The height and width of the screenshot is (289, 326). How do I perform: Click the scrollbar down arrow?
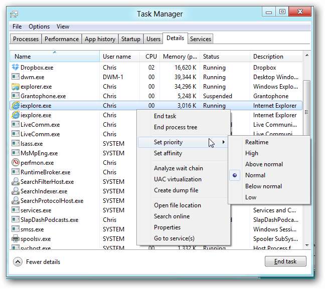(x=307, y=245)
